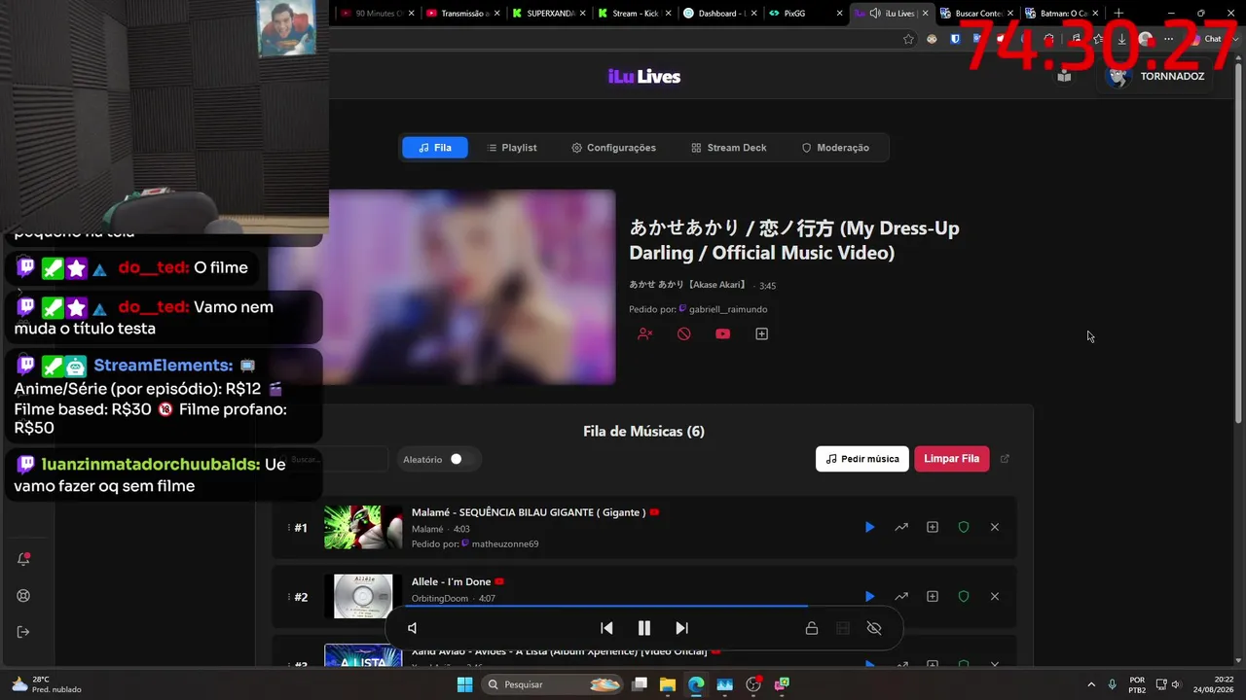This screenshot has height=700, width=1246.
Task: Click the Allele album thumbnail
Action: pyautogui.click(x=363, y=596)
